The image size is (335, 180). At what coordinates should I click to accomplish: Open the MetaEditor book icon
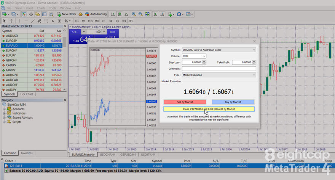[81, 14]
